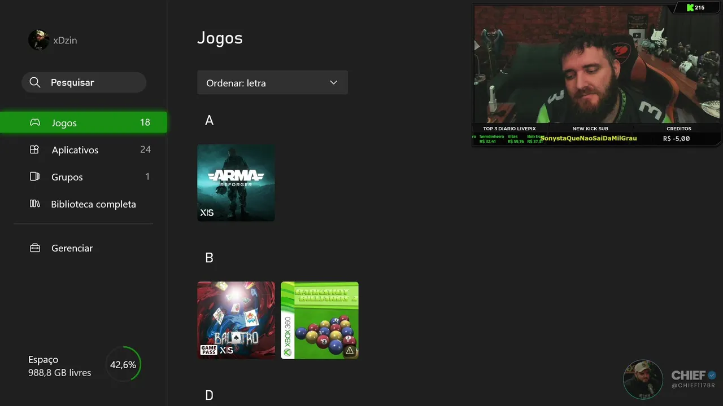Viewport: 723px width, 406px height.
Task: Open the Grupos section
Action: click(84, 176)
